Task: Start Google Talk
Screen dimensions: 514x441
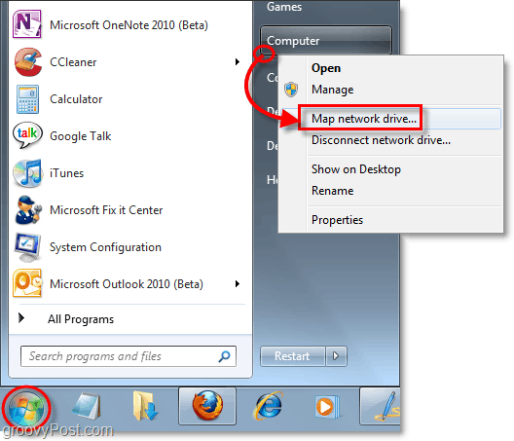Action: click(128, 135)
